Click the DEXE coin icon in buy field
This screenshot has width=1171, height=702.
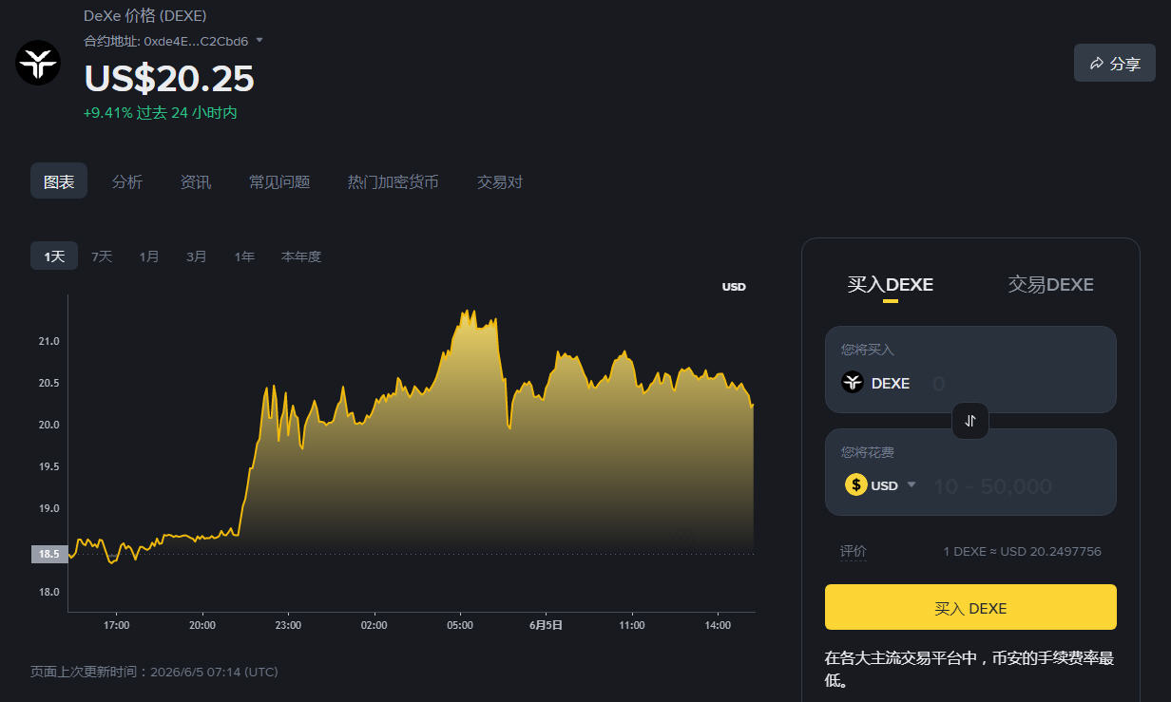pos(853,383)
